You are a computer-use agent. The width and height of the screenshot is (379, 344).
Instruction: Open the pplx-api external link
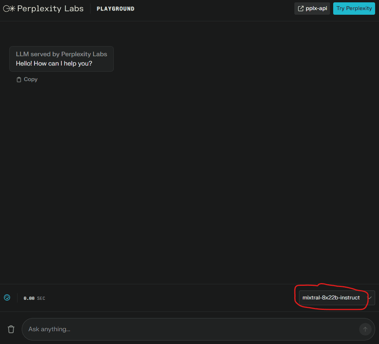312,9
